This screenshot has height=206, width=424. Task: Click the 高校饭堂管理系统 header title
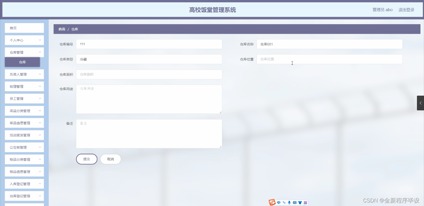click(x=213, y=10)
